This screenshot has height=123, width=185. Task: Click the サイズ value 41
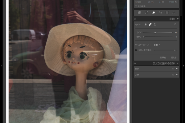click(x=176, y=33)
